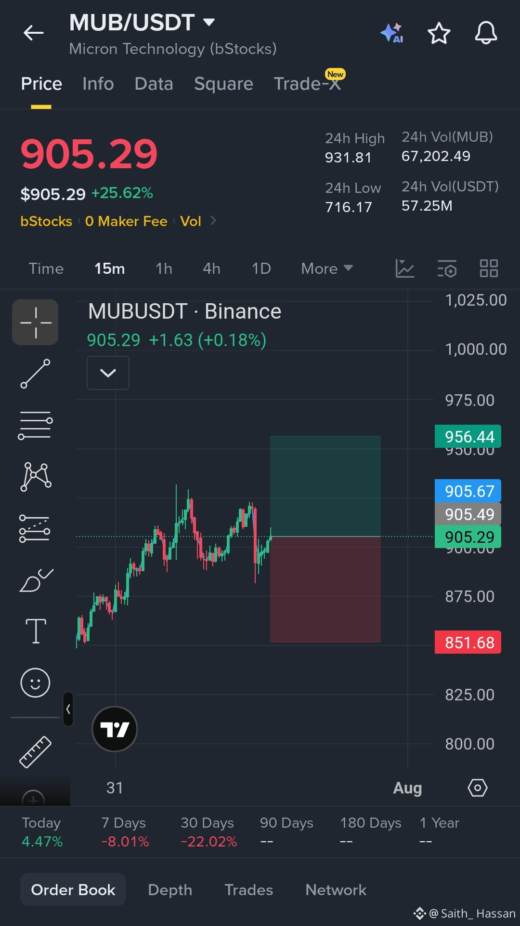Tap the large red 905.29 price
This screenshot has height=926, width=520.
coord(89,154)
